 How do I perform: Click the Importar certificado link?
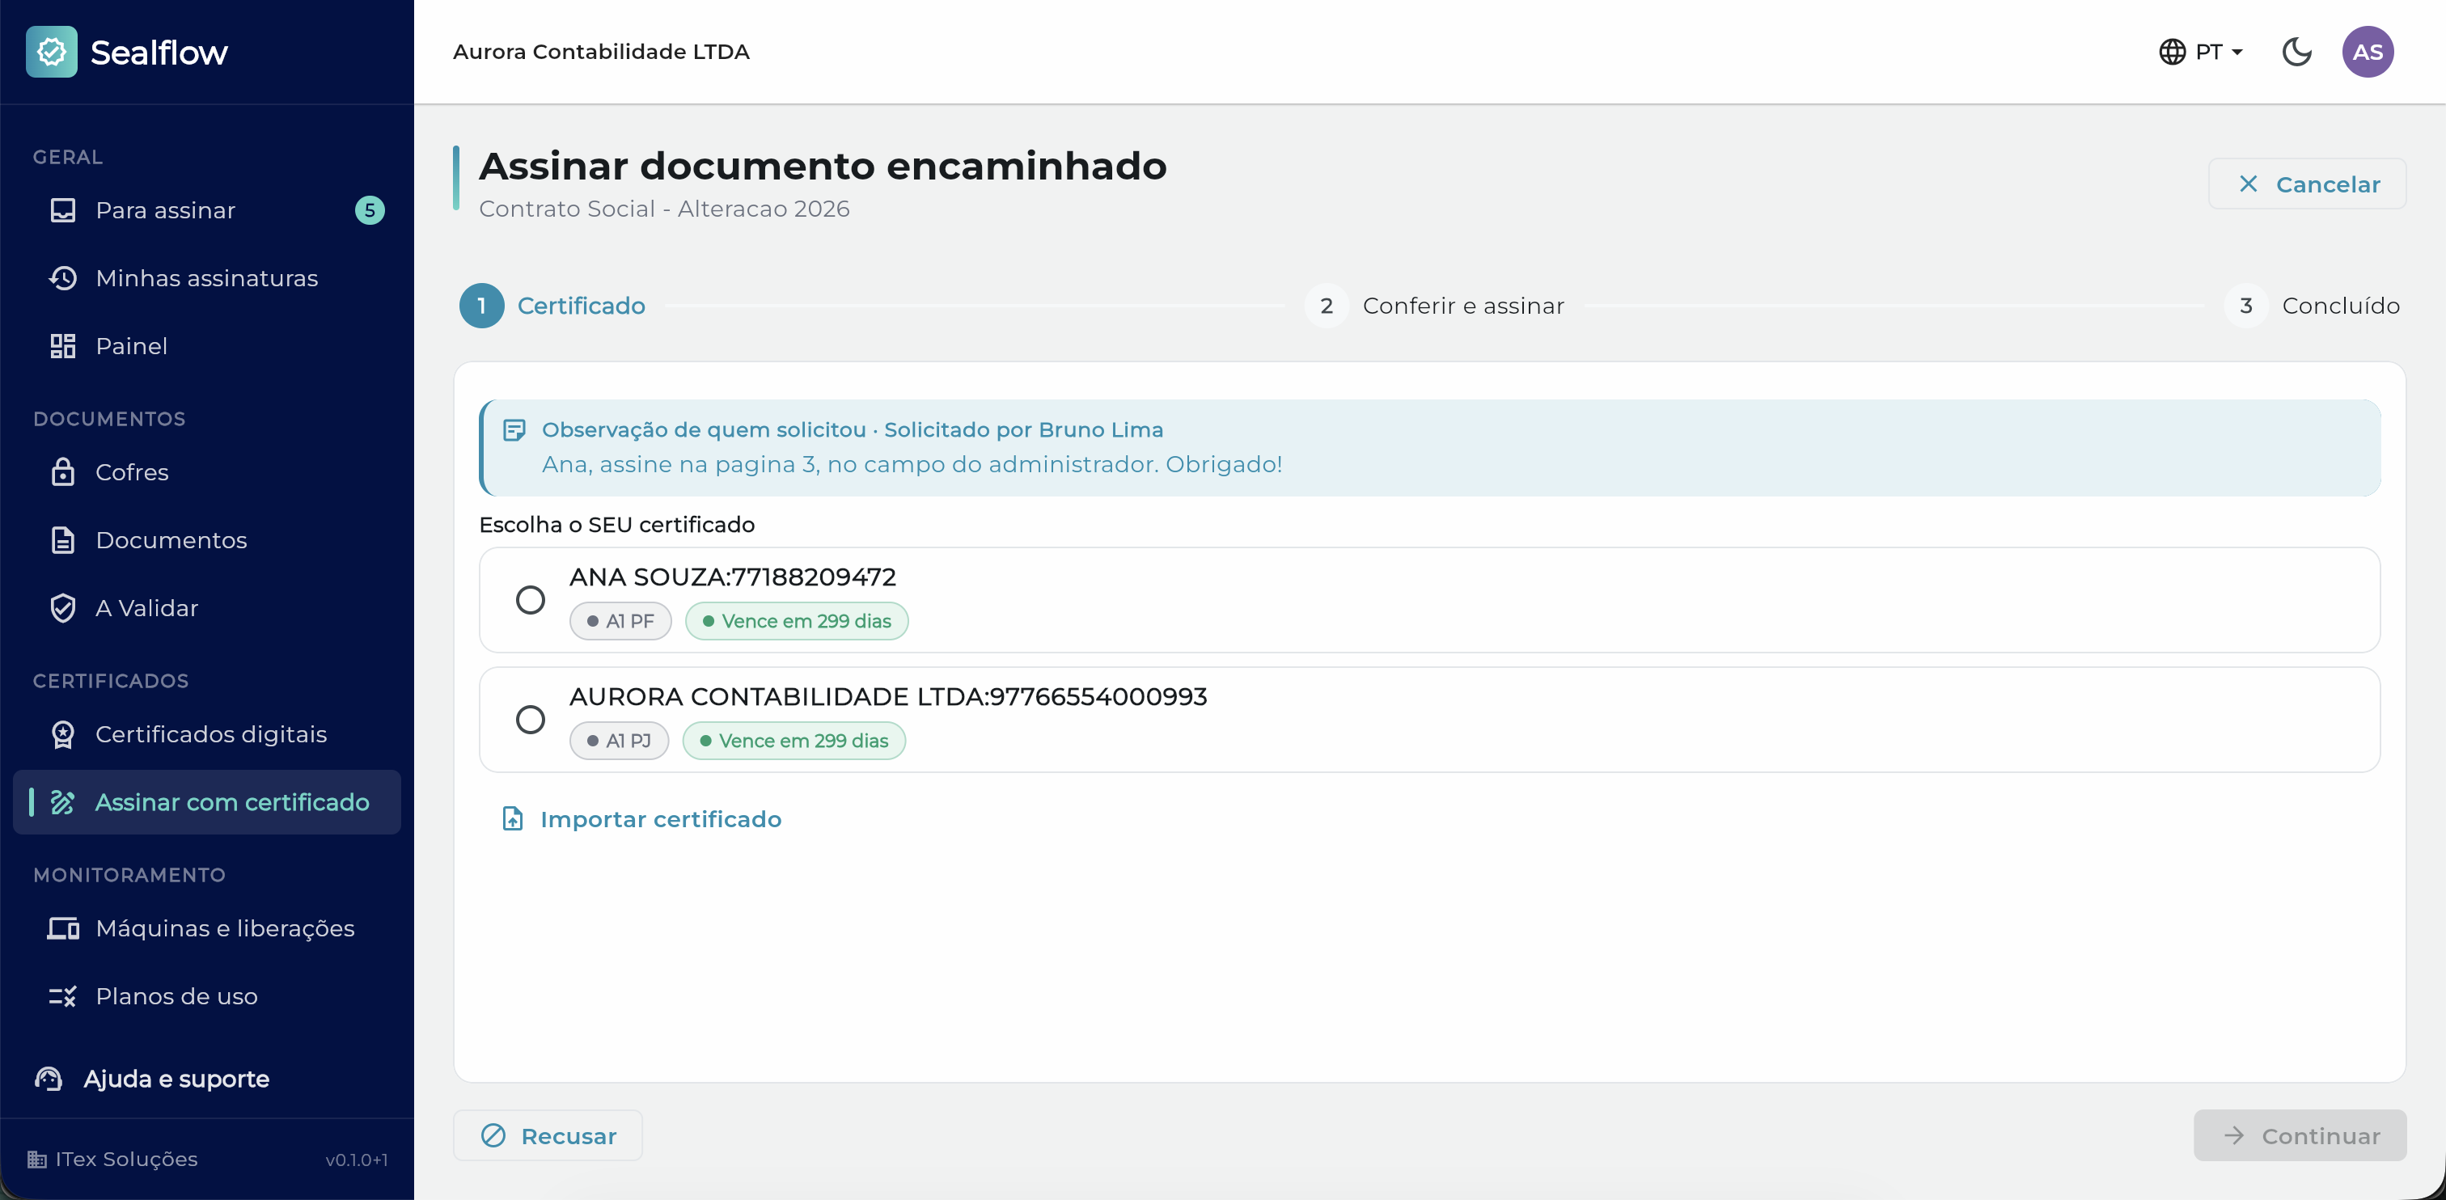tap(642, 818)
